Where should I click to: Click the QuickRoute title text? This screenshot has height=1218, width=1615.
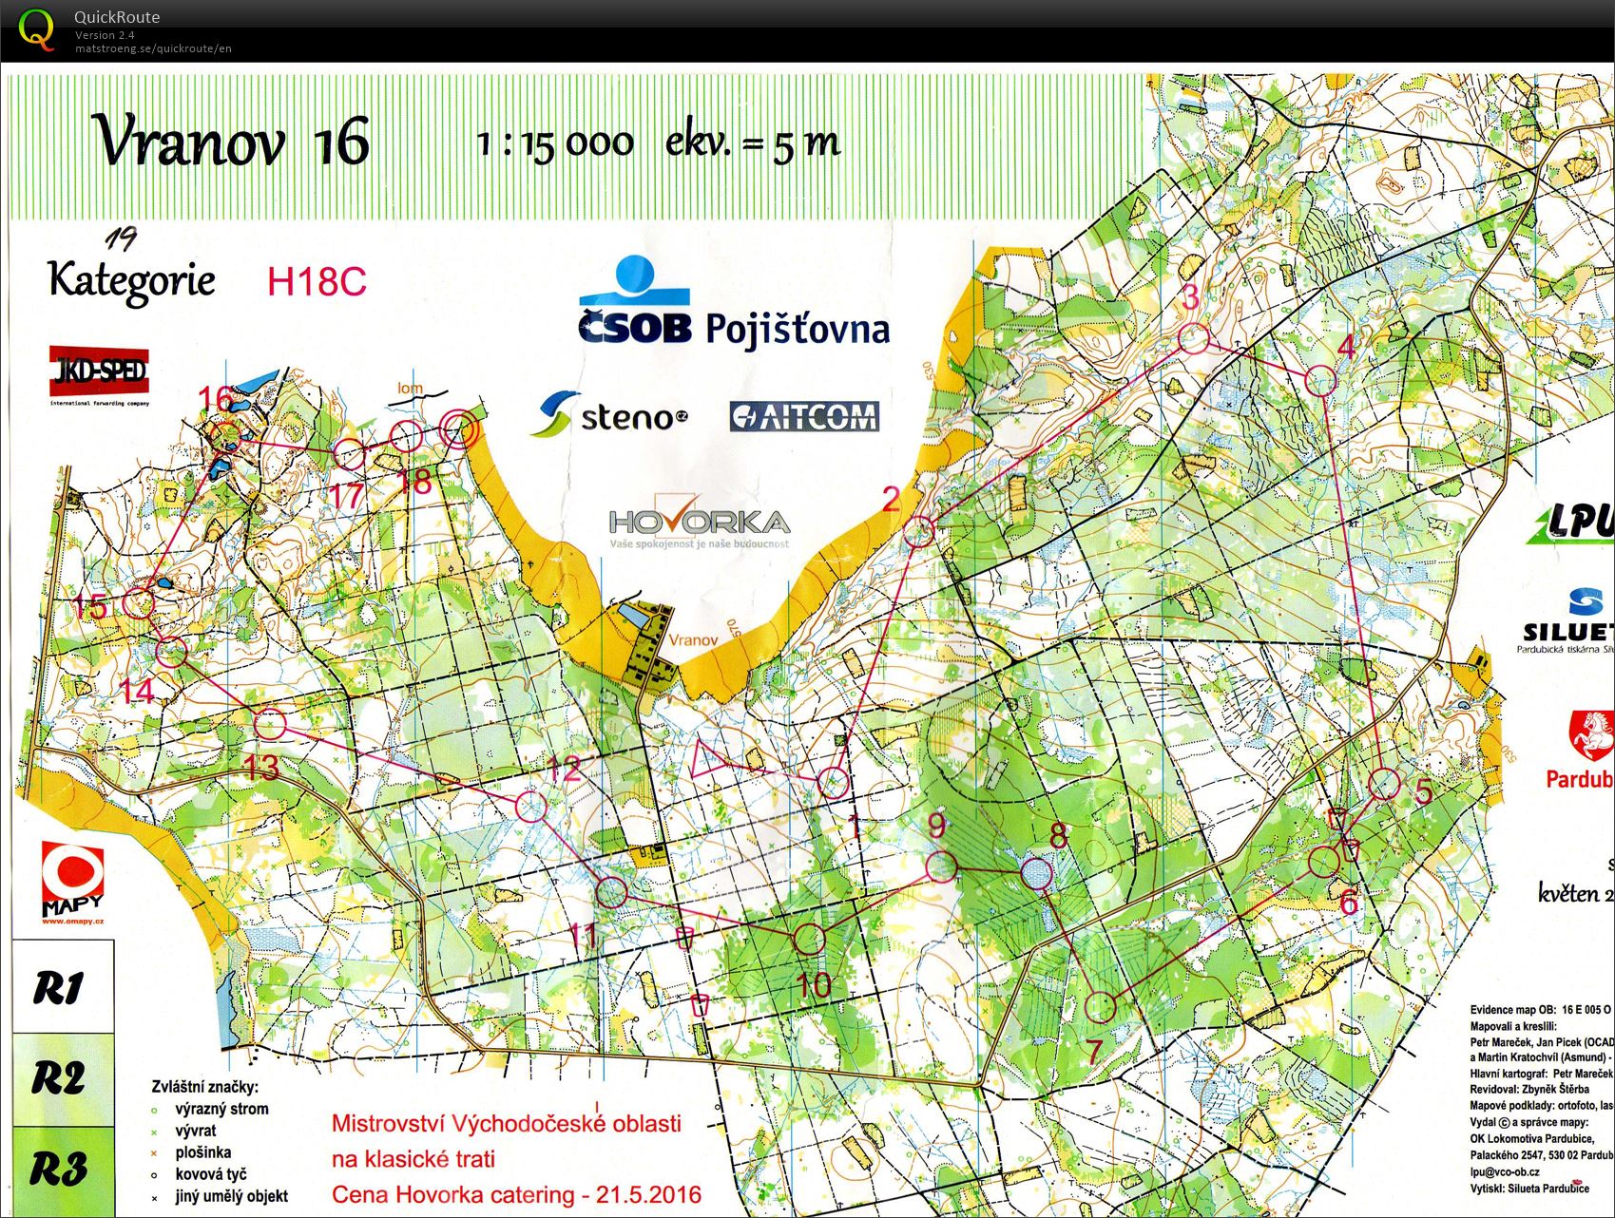(x=117, y=17)
